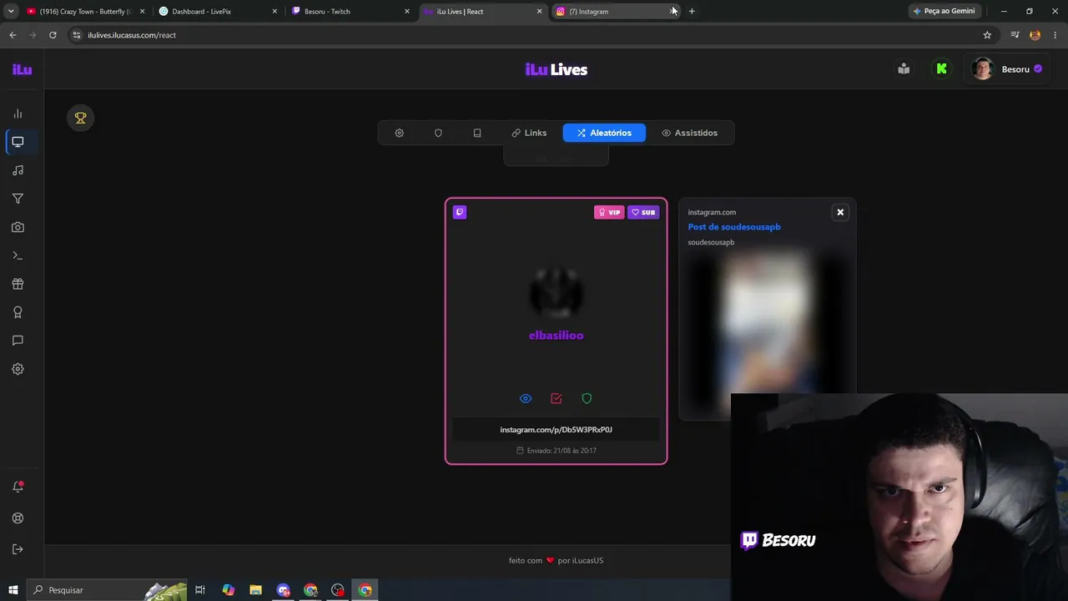Click the logout icon in the sidebar

tap(18, 549)
